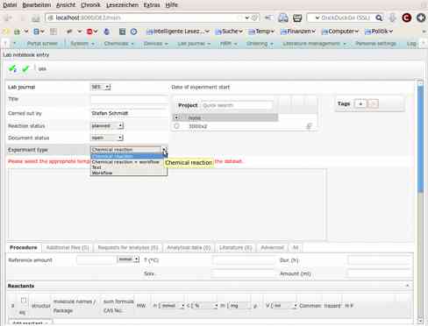
Task: Click the pocket/box icon left of search field
Action: (297, 18)
